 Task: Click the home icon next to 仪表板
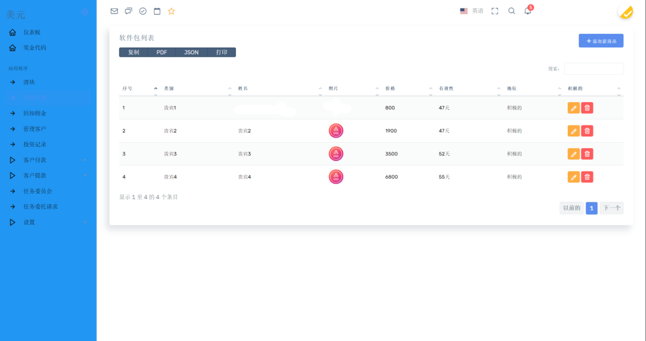[x=12, y=32]
